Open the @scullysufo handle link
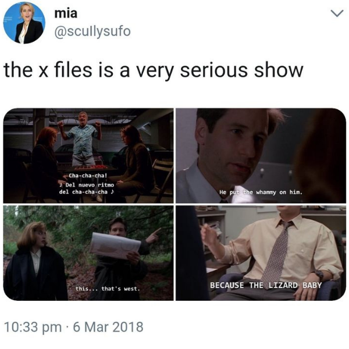Viewport: 349px width, 349px height. tap(92, 31)
